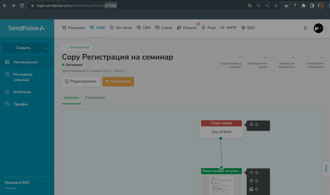The image size is (330, 195).
Task: Click the конверсий выполнено statistic
Action: pos(287,62)
